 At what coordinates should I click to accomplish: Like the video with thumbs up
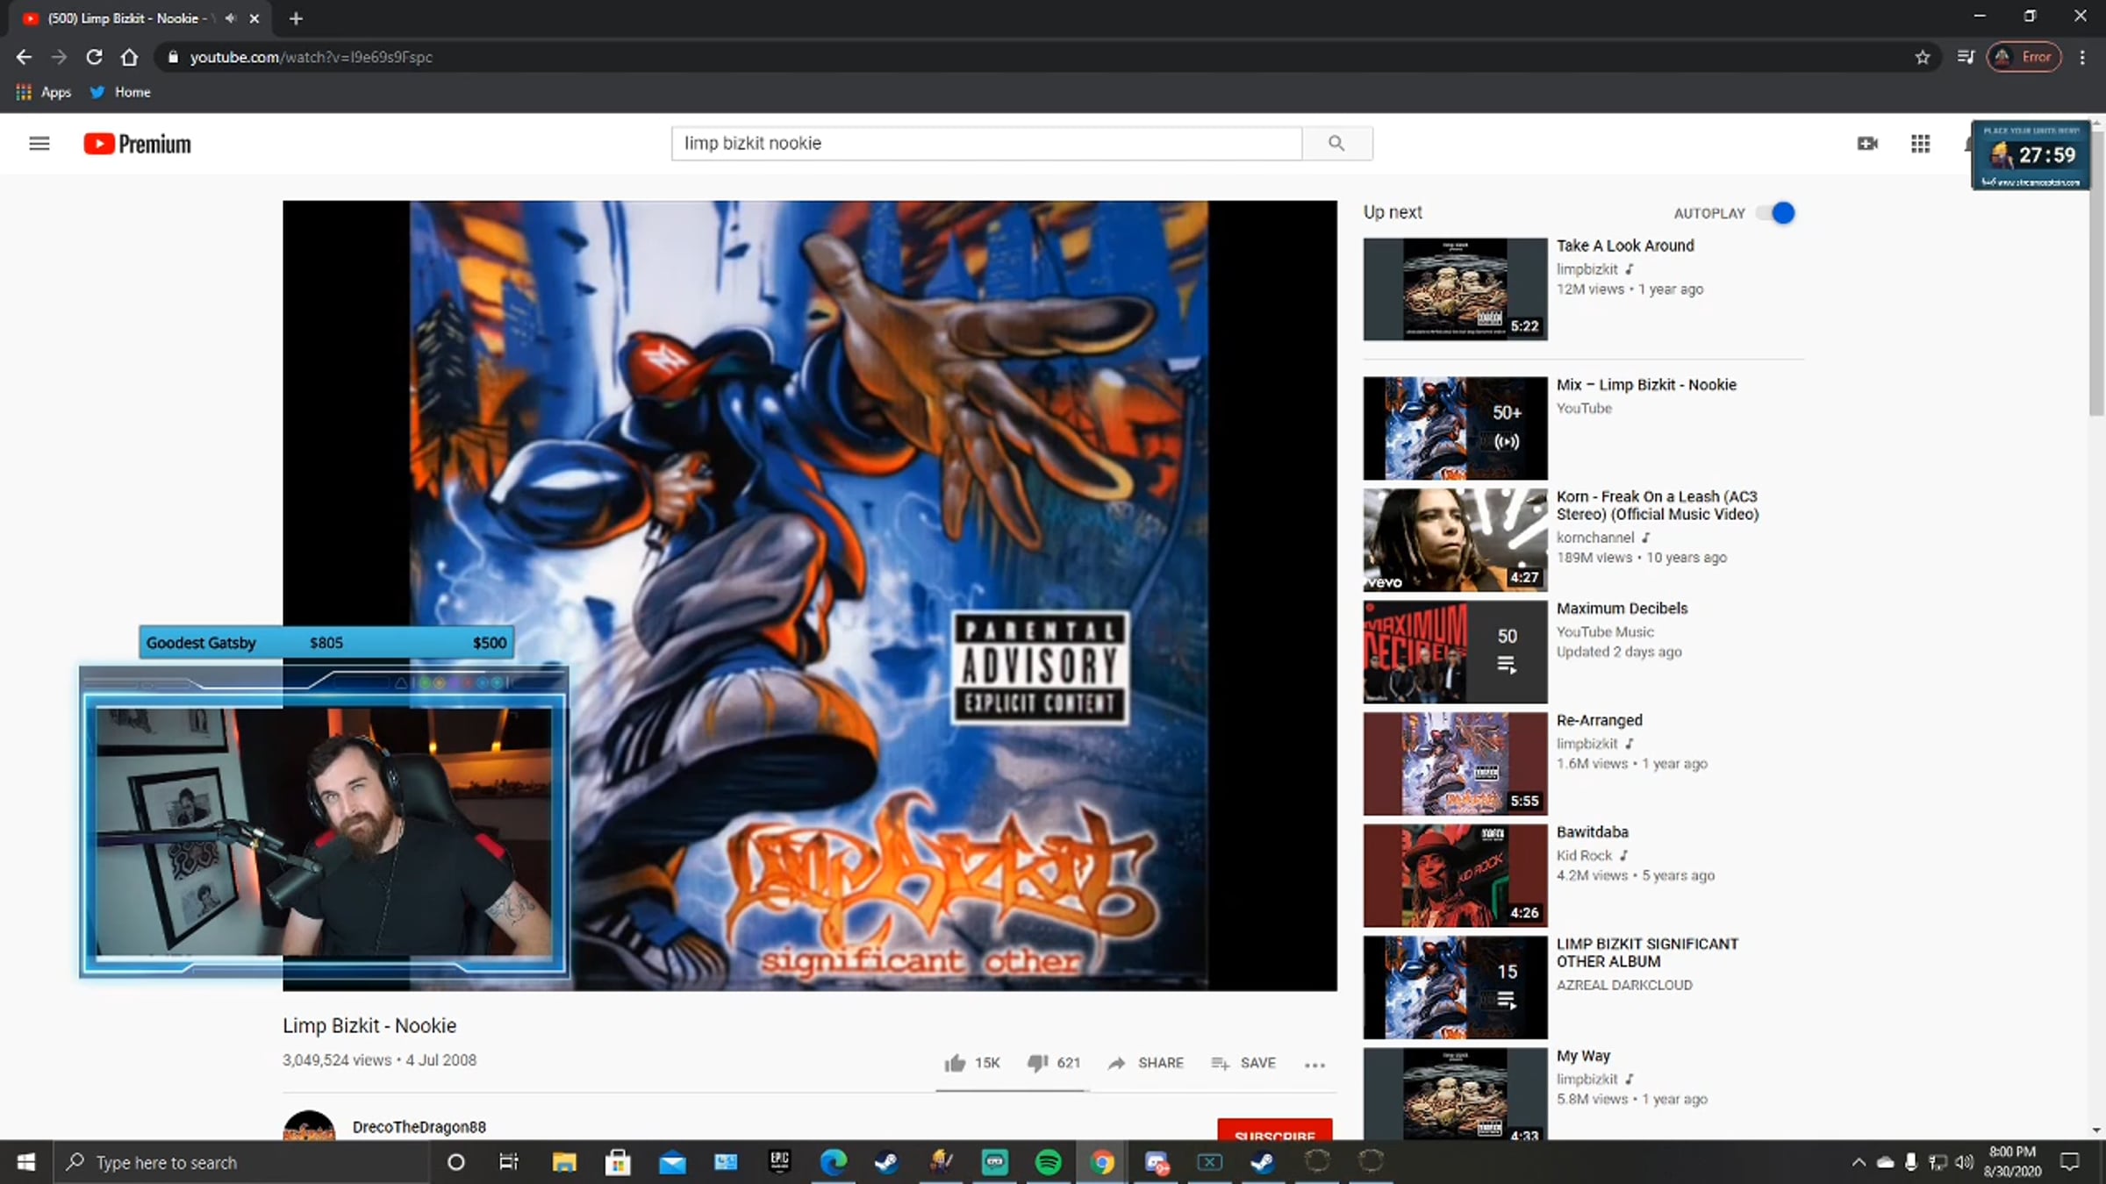(x=955, y=1063)
